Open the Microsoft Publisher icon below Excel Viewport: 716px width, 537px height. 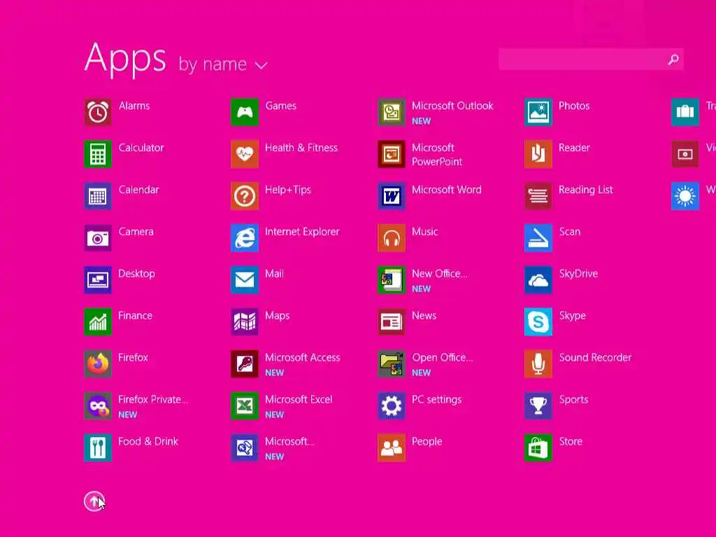[x=245, y=448]
